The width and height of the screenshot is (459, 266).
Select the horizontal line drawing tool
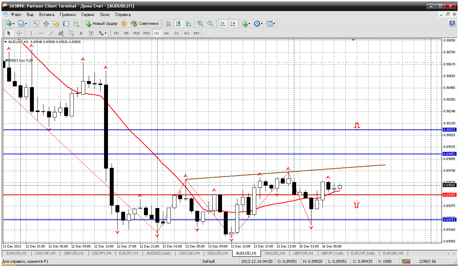pyautogui.click(x=41, y=33)
